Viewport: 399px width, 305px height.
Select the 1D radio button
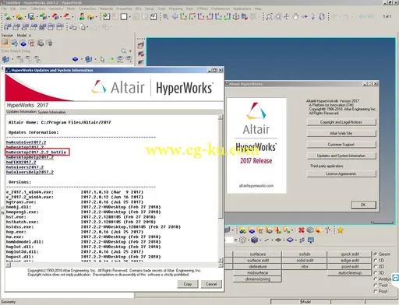(x=376, y=261)
